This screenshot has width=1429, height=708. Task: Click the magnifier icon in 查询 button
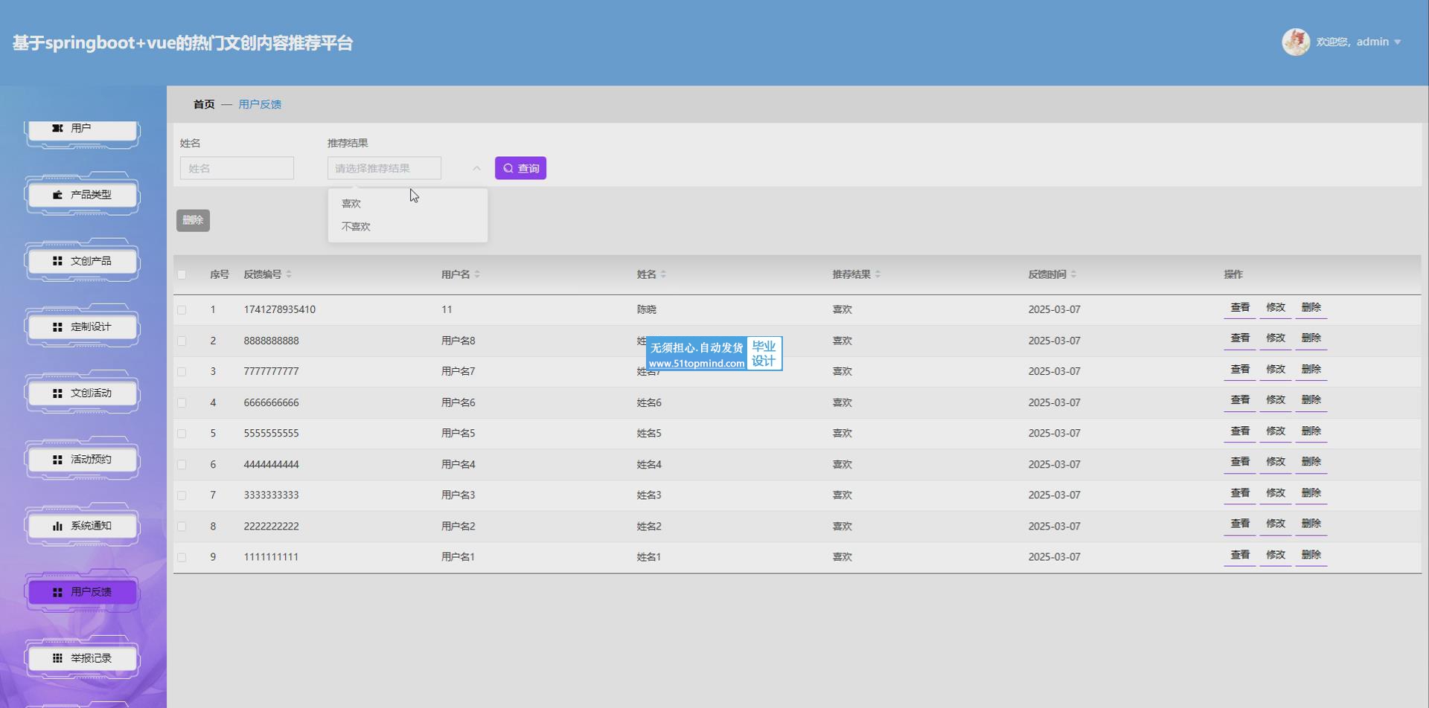[x=508, y=169]
